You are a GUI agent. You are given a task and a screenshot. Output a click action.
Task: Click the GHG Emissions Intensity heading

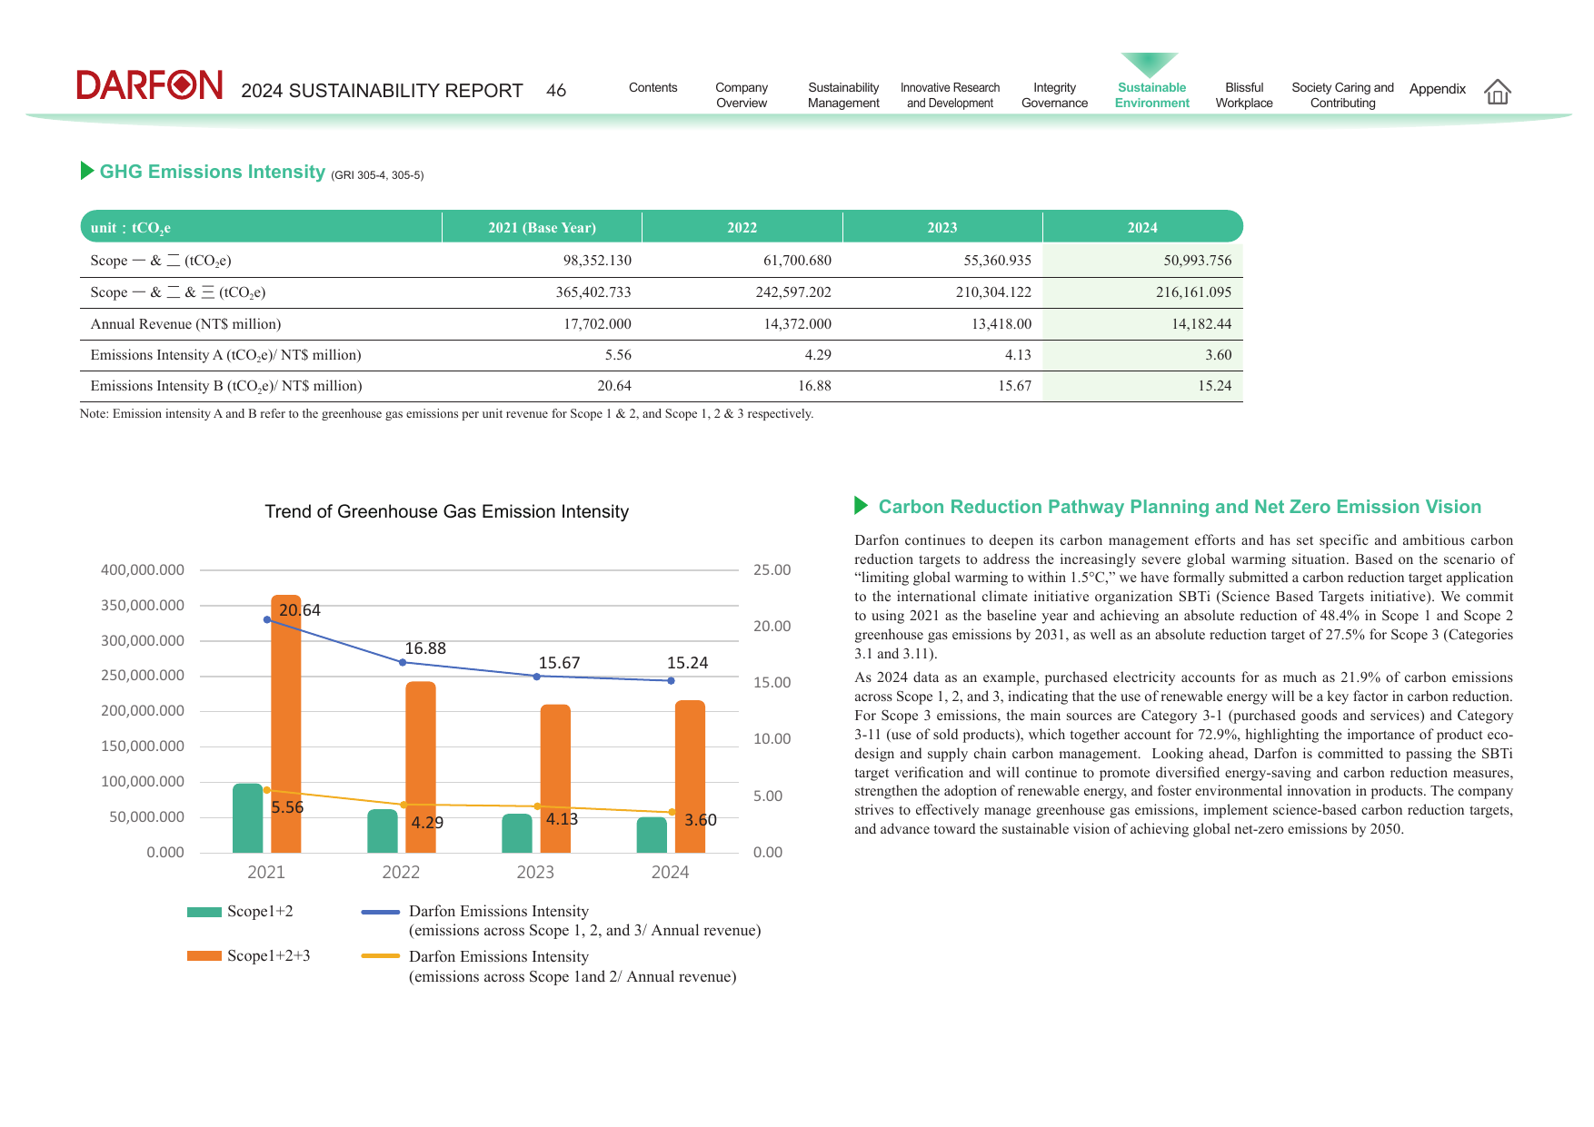tap(212, 172)
